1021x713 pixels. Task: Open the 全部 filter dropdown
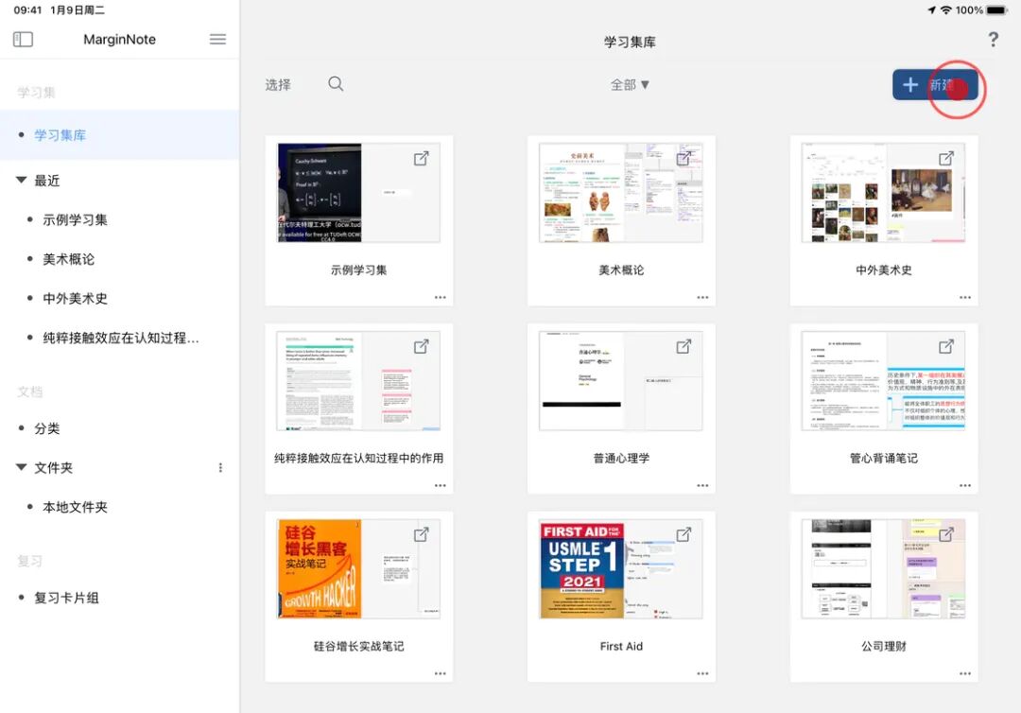tap(630, 85)
